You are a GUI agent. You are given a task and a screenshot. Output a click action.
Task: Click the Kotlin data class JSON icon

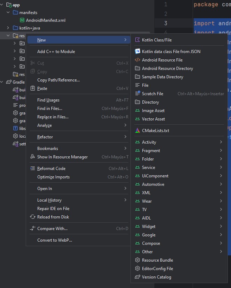137,52
